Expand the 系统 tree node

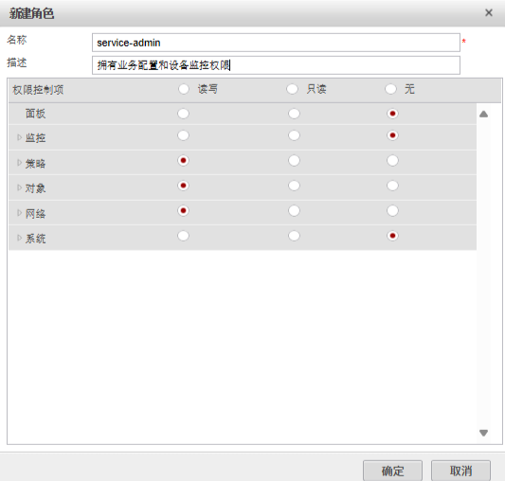coord(19,238)
